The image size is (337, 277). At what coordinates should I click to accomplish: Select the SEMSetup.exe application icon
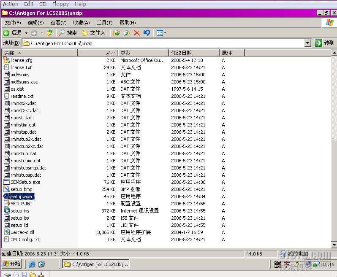(x=7, y=182)
